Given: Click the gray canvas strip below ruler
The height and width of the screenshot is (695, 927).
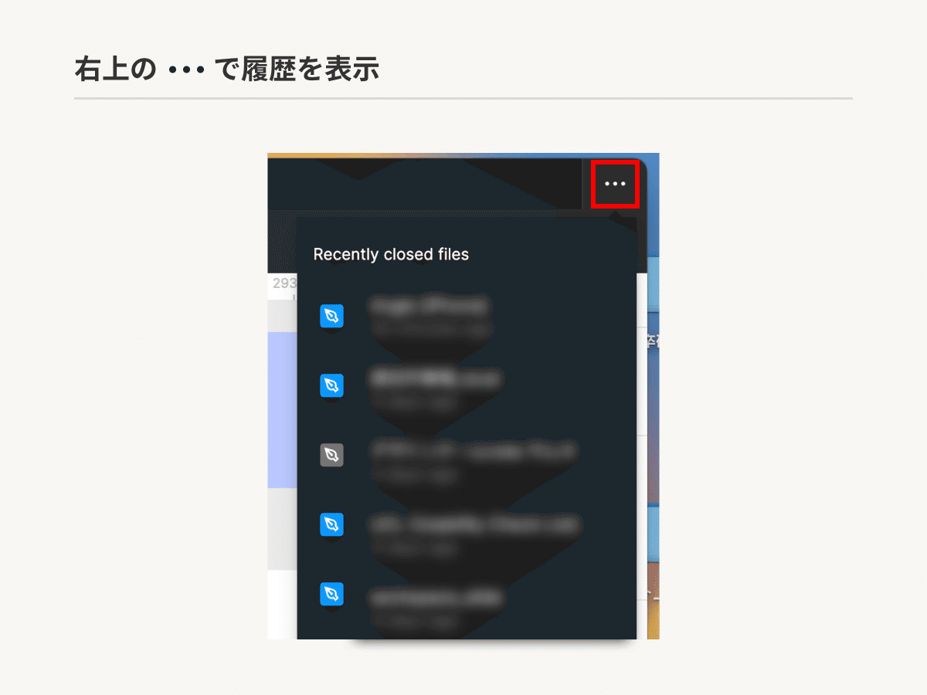Looking at the screenshot, I should [x=282, y=317].
